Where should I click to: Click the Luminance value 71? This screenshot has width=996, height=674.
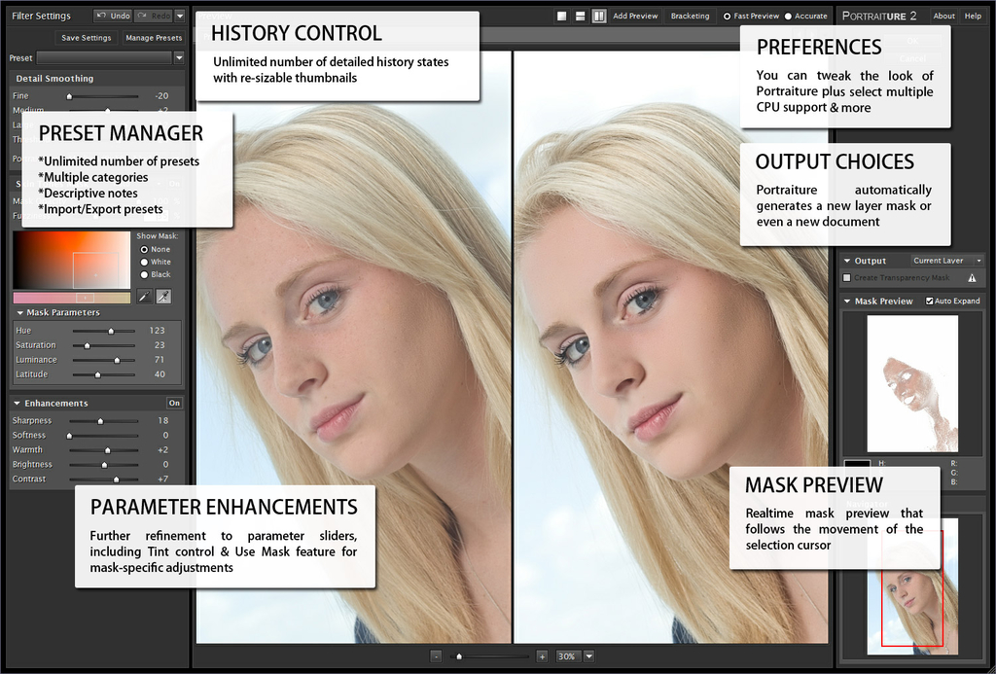tap(160, 360)
